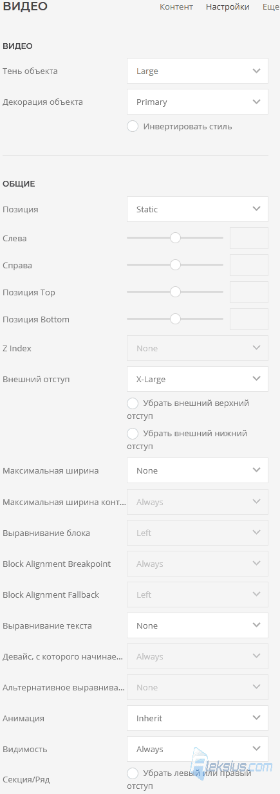This screenshot has height=794, width=280.
Task: Open the Позиция dropdown set to Static
Action: (x=198, y=209)
